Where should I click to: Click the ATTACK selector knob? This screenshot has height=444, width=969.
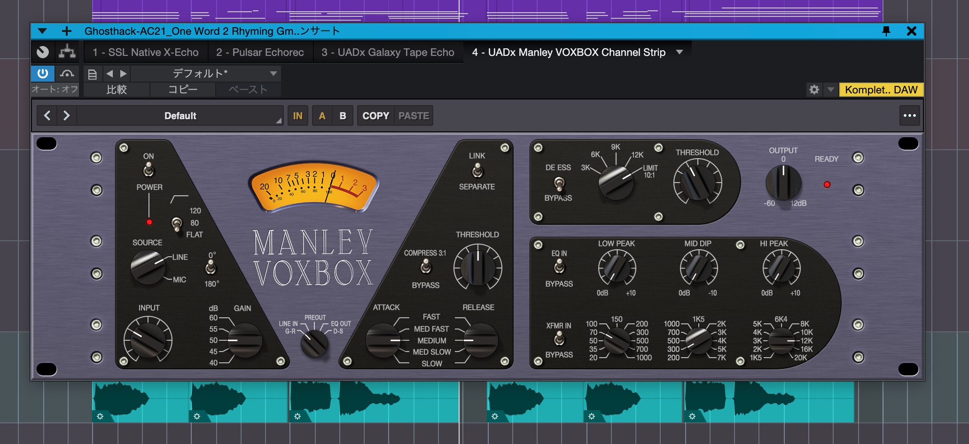click(383, 340)
